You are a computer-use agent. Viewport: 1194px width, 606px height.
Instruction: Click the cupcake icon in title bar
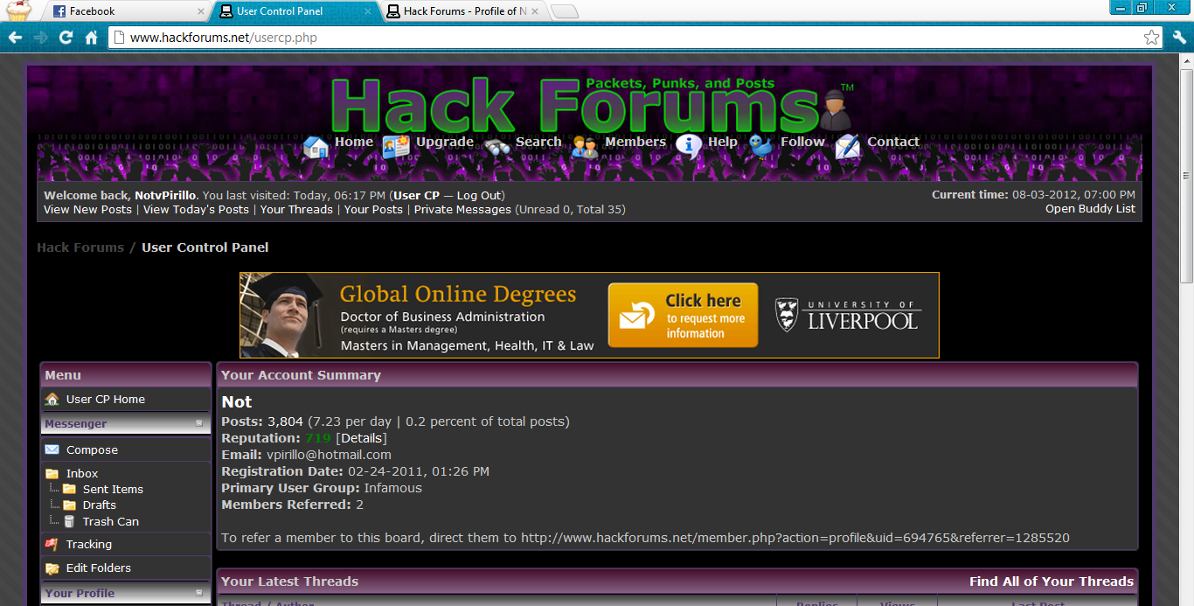pyautogui.click(x=17, y=10)
